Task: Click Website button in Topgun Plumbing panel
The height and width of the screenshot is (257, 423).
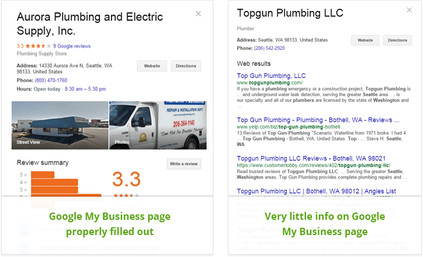Action: 365,40
